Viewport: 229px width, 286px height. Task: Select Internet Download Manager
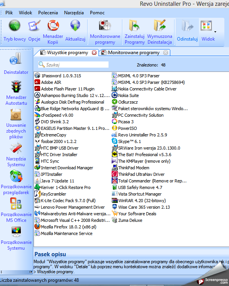(x=64, y=168)
